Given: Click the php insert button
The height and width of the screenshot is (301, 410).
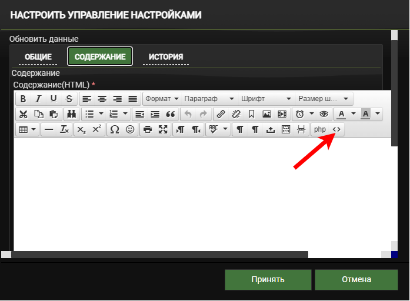Looking at the screenshot, I should coord(319,129).
